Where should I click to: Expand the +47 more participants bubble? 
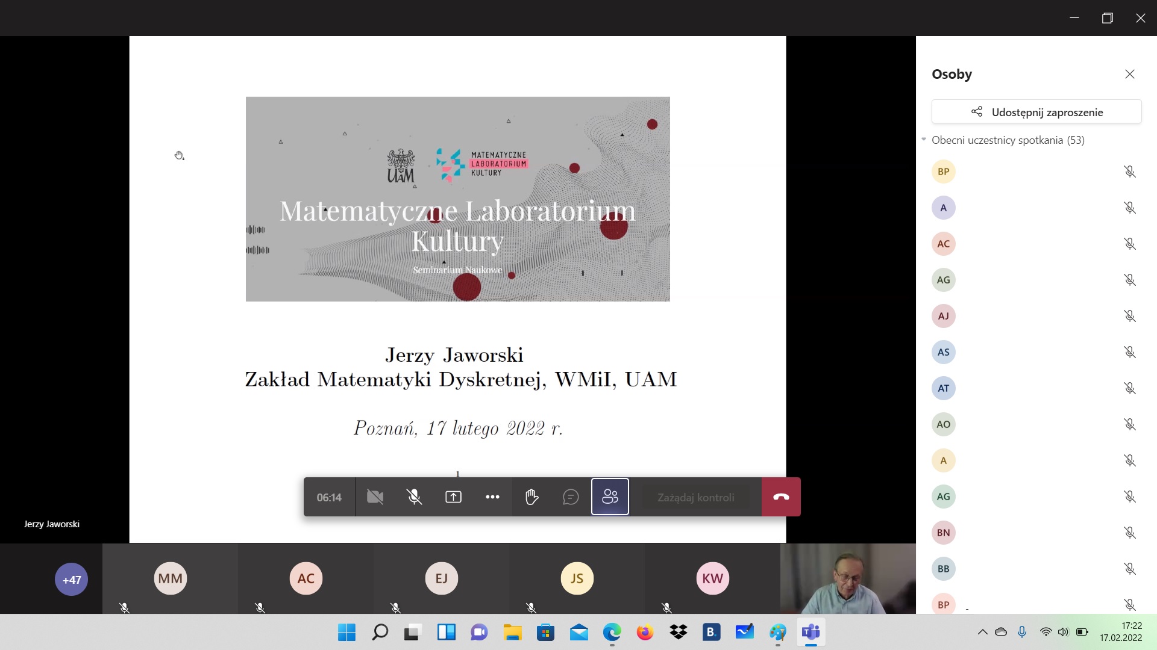[71, 579]
